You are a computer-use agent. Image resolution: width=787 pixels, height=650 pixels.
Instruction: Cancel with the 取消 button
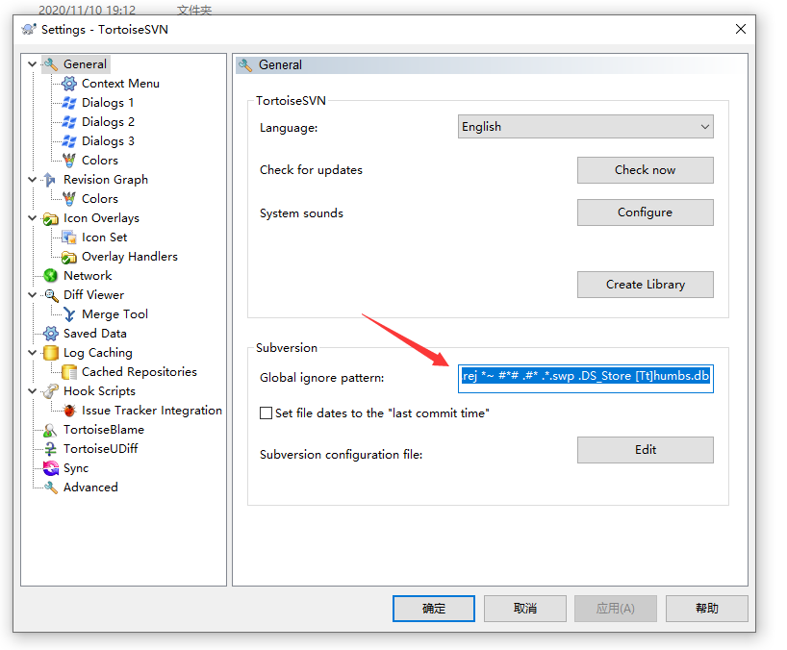[525, 609]
